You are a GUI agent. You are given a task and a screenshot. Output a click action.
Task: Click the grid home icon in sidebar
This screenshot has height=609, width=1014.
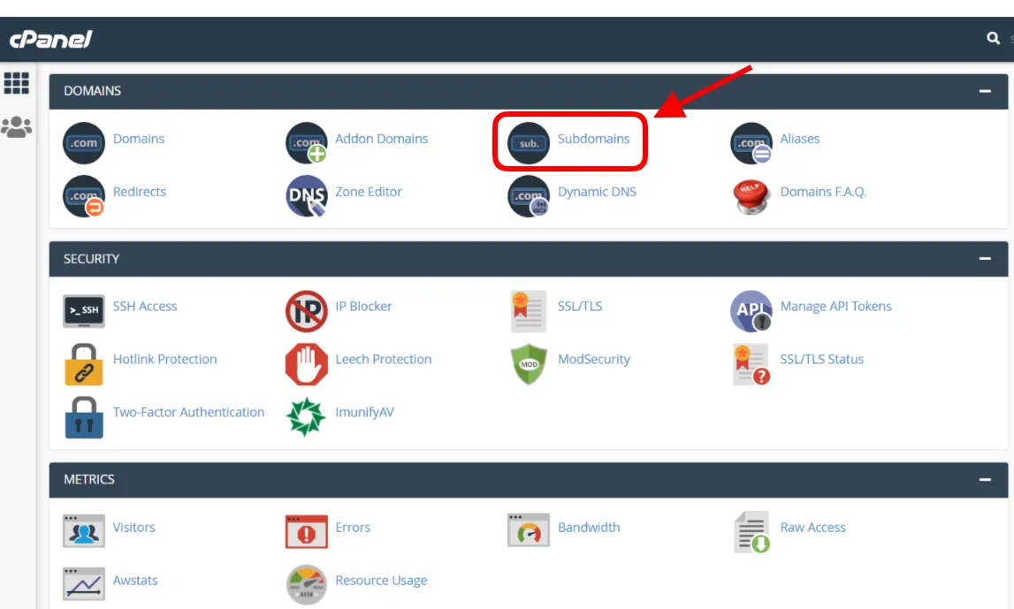coord(16,83)
